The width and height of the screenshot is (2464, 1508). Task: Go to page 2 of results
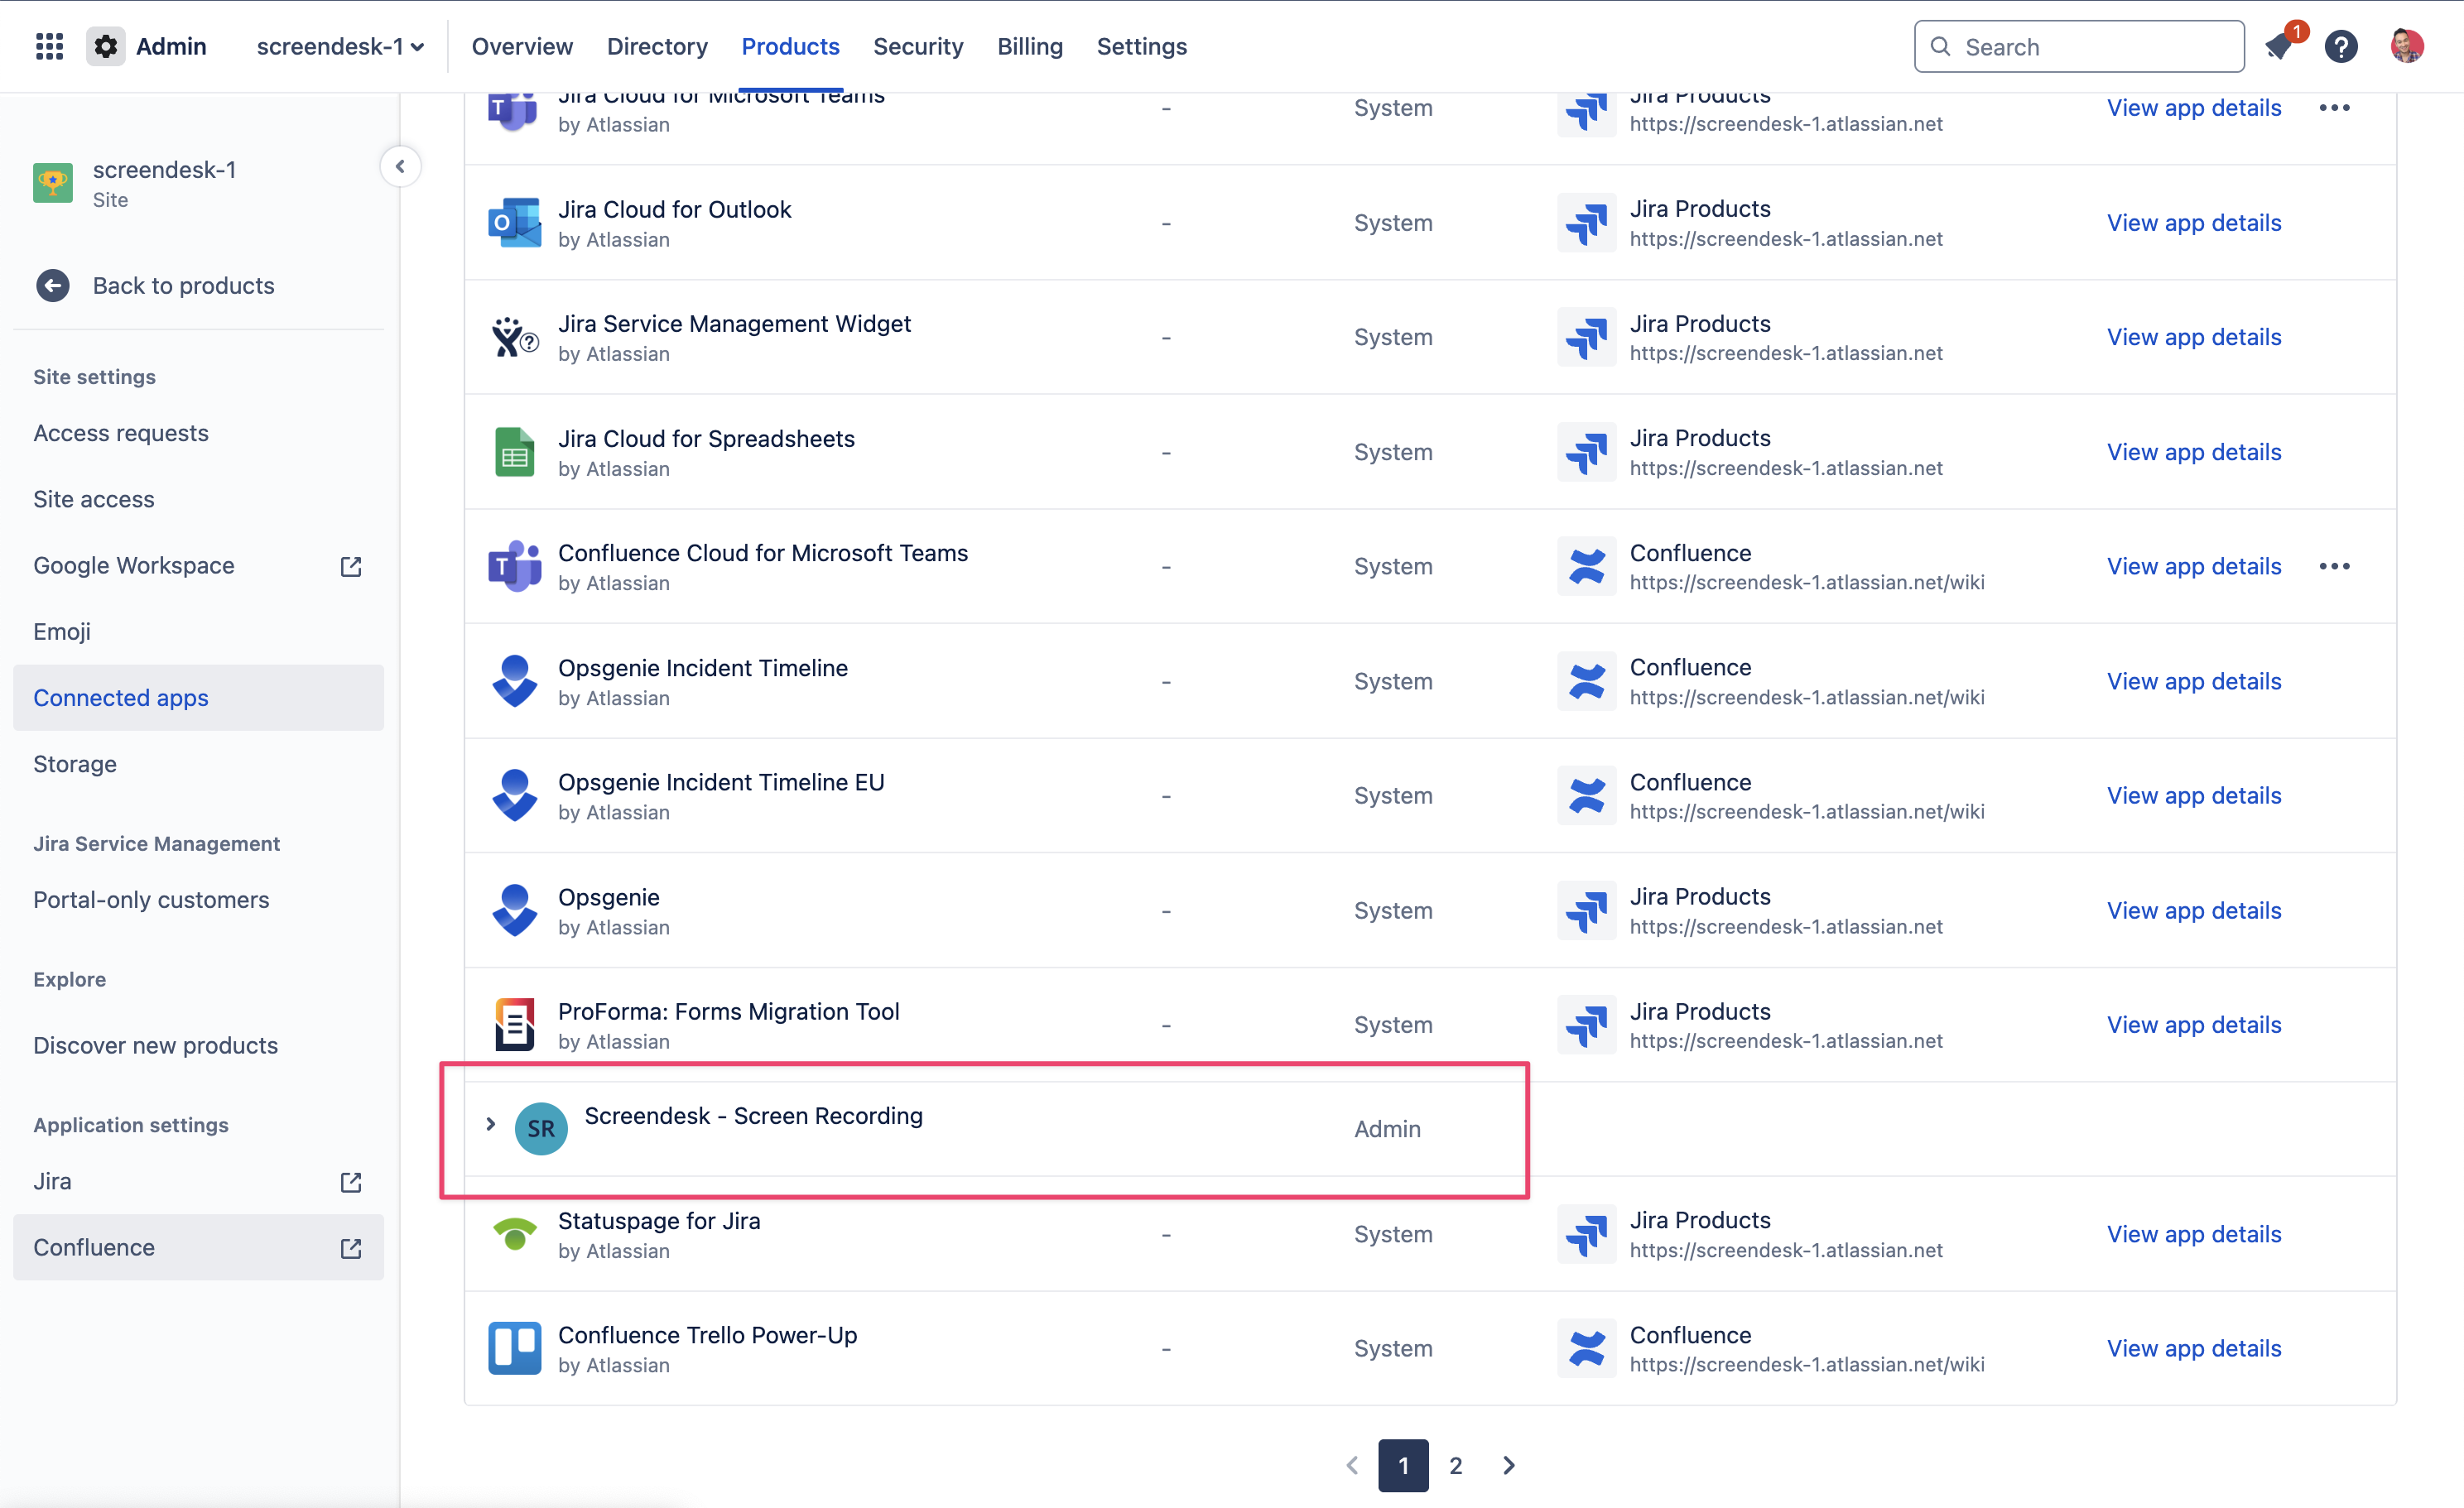click(x=1455, y=1465)
